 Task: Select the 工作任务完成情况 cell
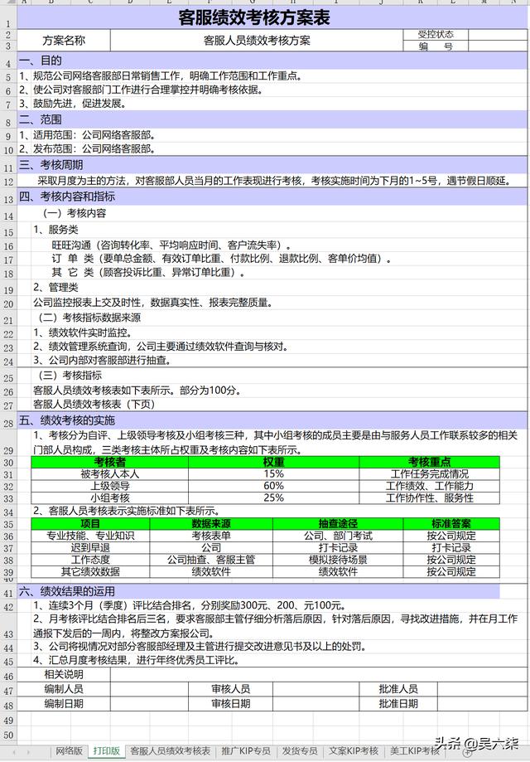tap(430, 473)
